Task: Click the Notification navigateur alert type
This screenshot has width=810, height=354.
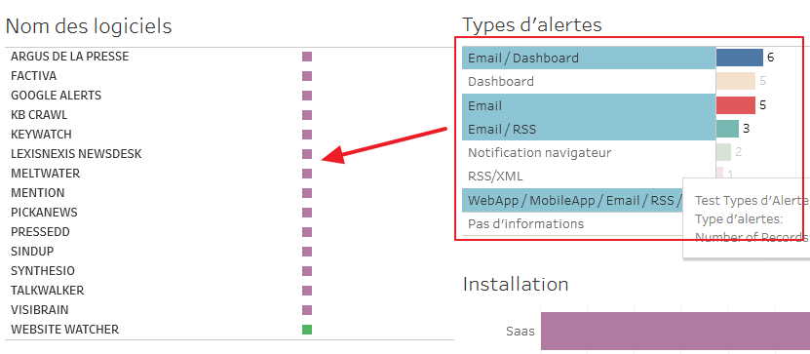Action: coord(539,153)
